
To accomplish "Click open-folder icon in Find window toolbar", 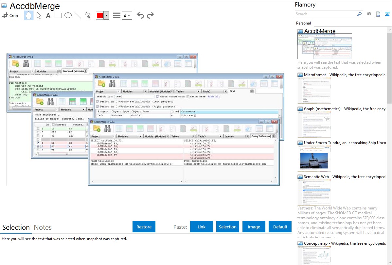I will coord(102,83).
